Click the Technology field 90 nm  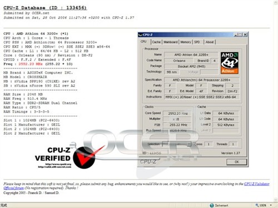pos(172,72)
